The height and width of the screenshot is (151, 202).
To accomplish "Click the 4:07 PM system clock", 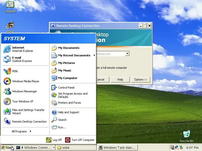I will [x=192, y=147].
